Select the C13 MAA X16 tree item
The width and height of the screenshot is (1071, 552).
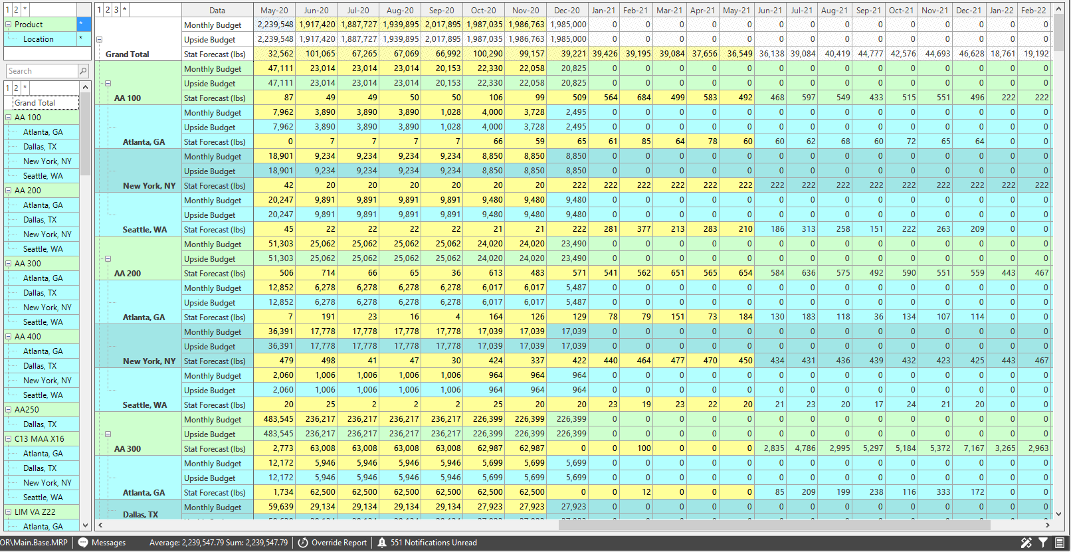(x=39, y=439)
